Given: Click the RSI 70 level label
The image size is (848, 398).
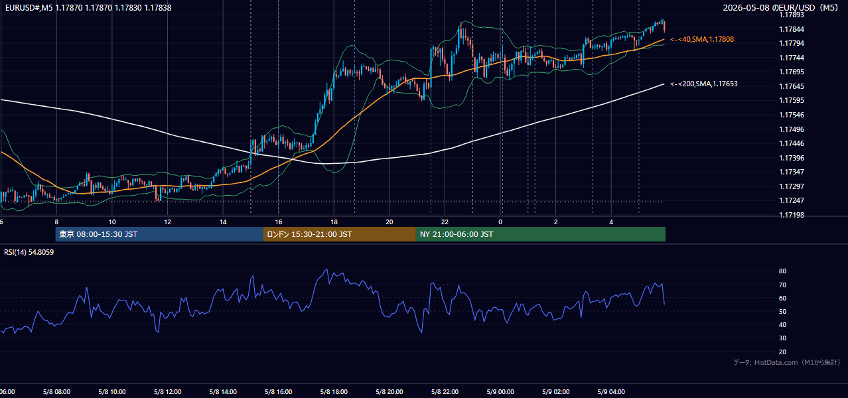Looking at the screenshot, I should 782,285.
